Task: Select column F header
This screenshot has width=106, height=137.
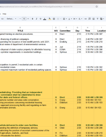Action: 66,28
